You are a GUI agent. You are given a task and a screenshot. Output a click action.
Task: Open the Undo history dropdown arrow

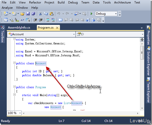(63, 14)
